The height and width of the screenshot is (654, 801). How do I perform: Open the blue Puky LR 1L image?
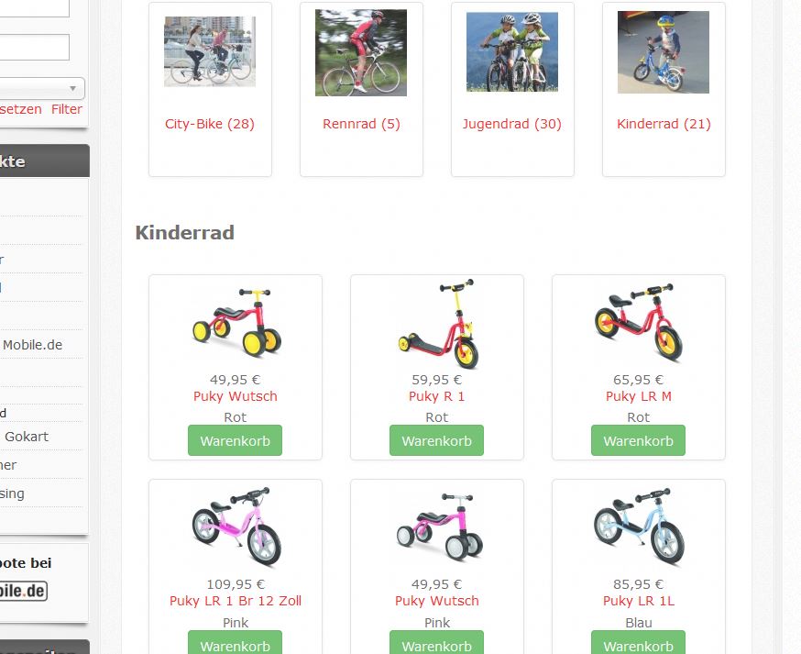pyautogui.click(x=639, y=527)
